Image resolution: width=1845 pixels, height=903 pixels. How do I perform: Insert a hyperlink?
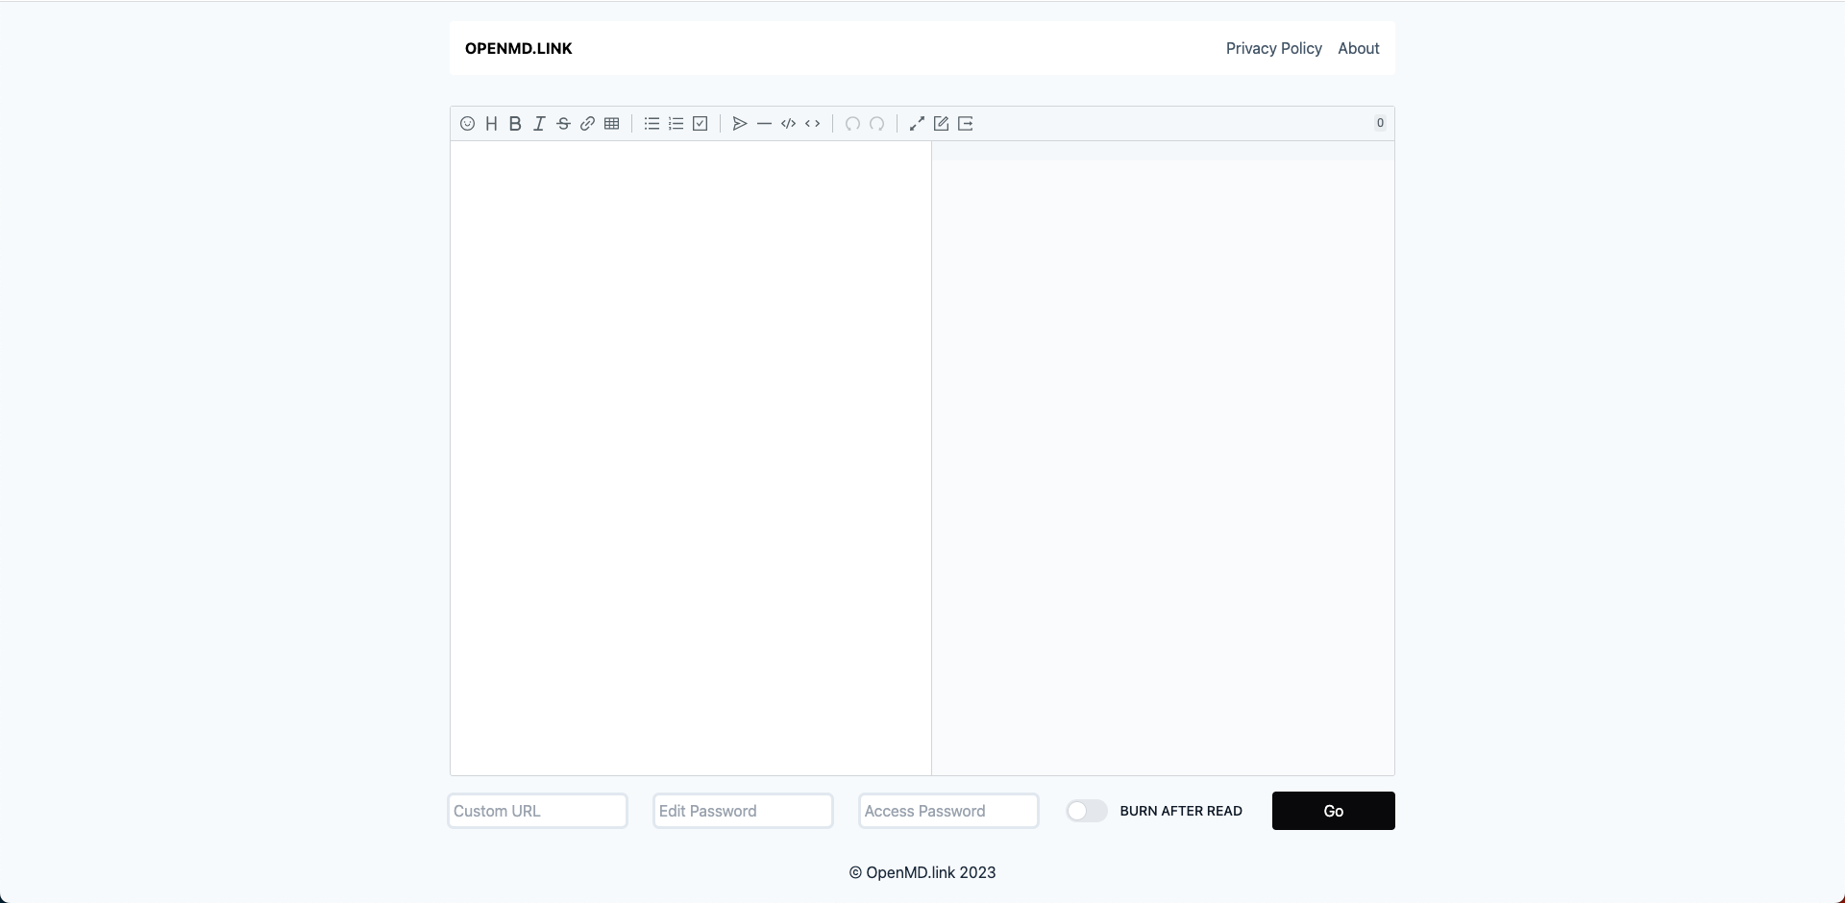point(587,123)
